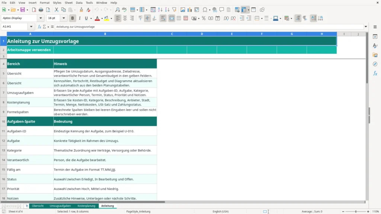Click the Cut scissors icon
The height and width of the screenshot is (214, 381).
pyautogui.click(x=57, y=10)
